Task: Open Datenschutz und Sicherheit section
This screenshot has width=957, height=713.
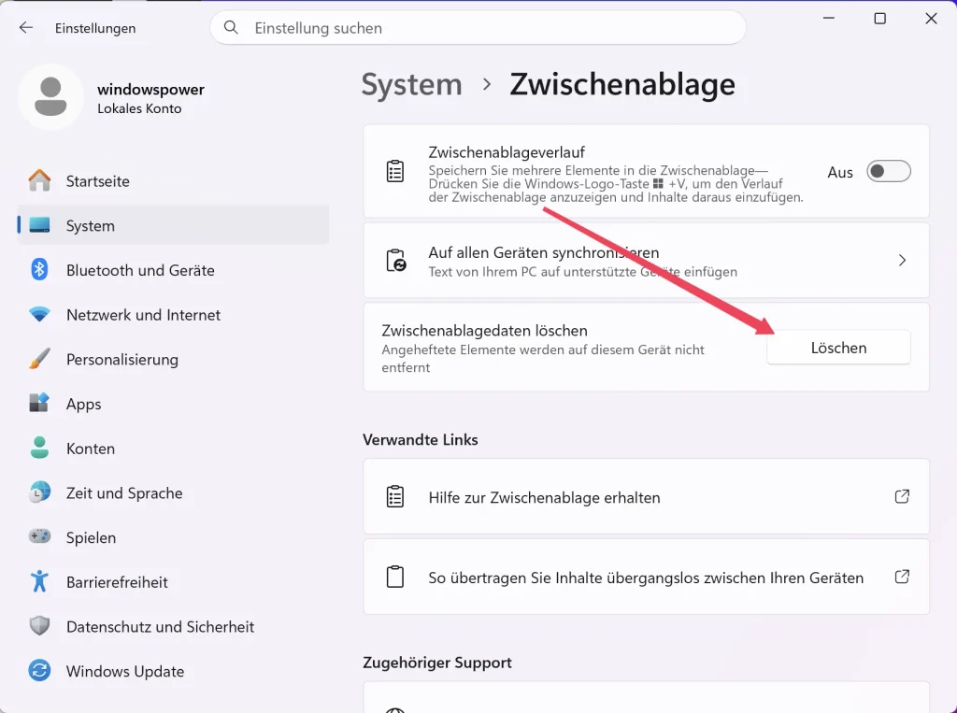Action: click(x=173, y=627)
